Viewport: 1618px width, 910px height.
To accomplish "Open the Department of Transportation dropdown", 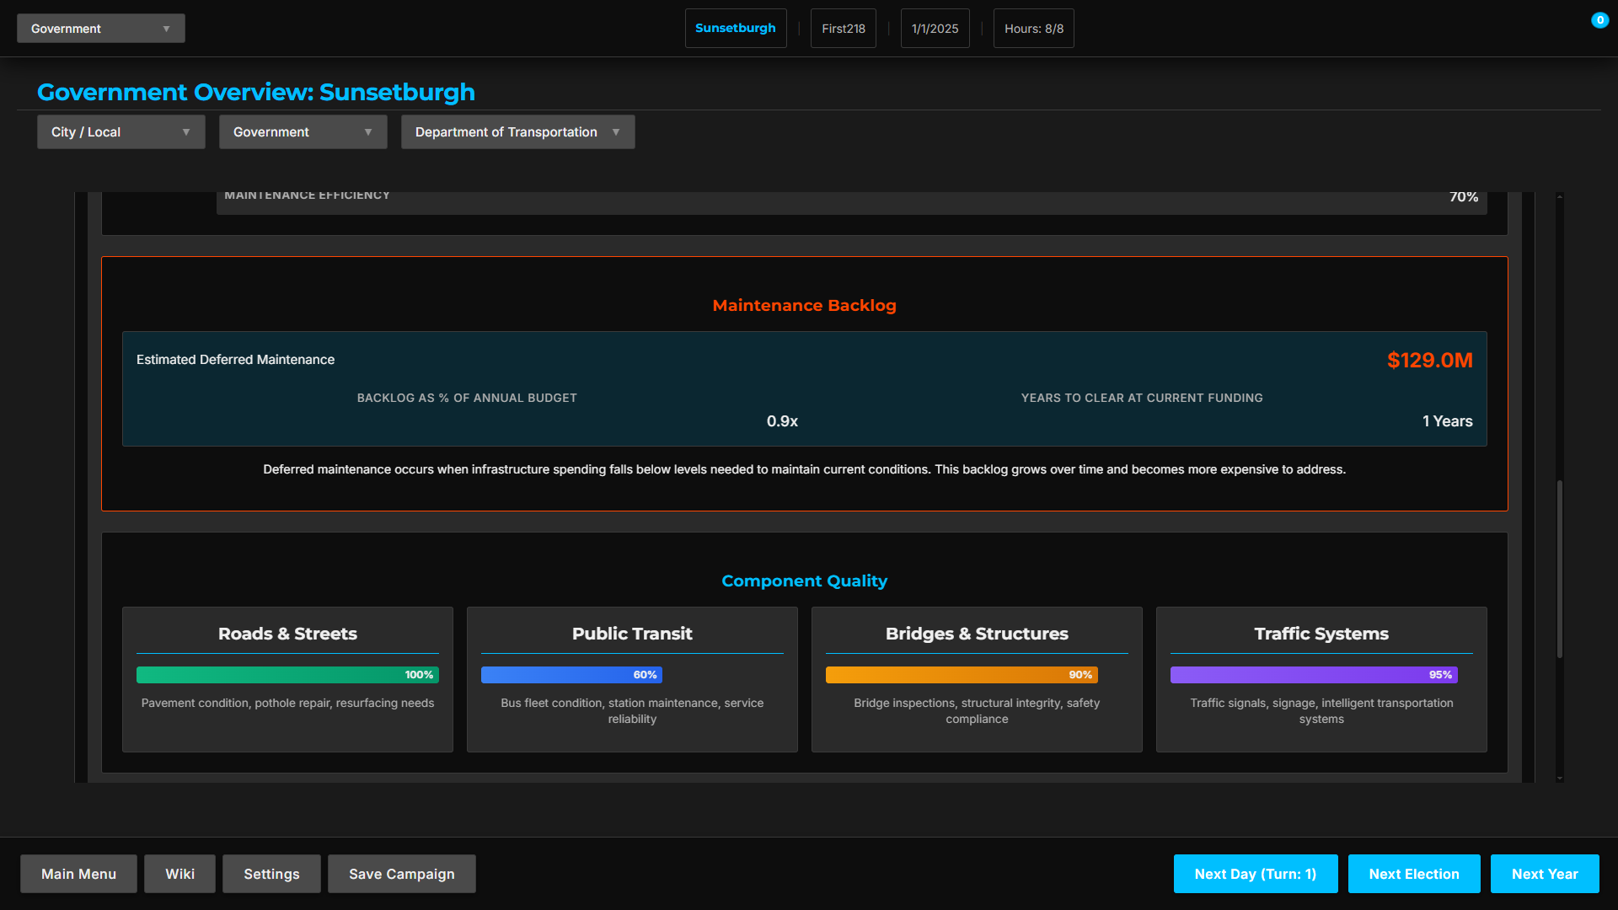I will [x=517, y=132].
